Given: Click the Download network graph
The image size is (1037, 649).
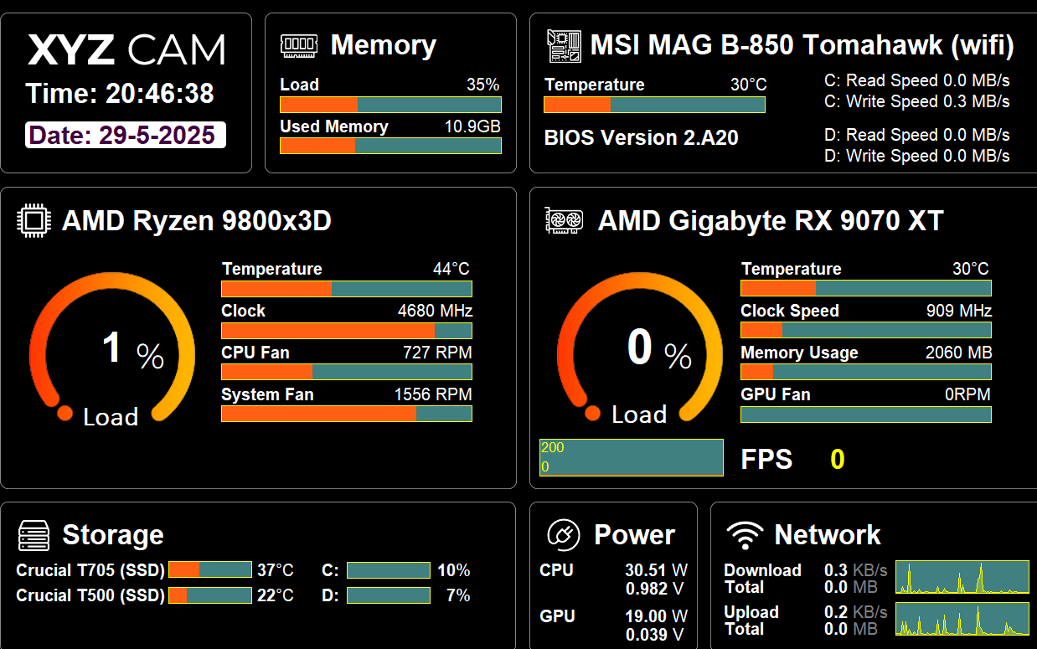Looking at the screenshot, I should (x=962, y=577).
